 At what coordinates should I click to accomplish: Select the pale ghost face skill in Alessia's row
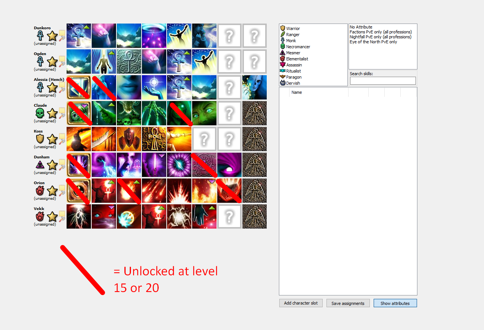pos(255,87)
